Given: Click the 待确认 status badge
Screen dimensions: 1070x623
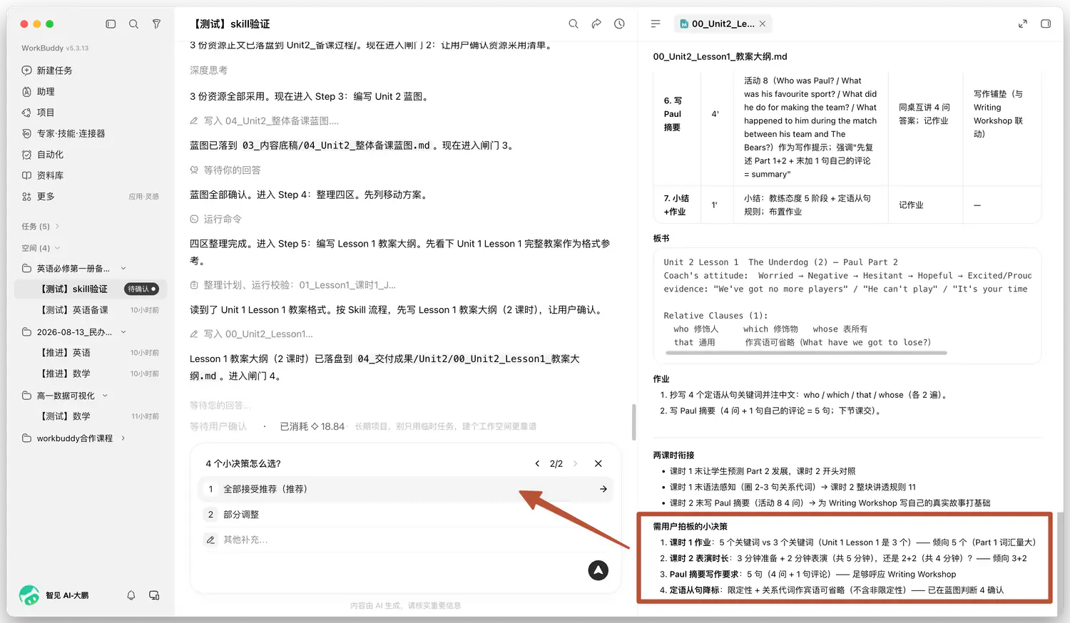Looking at the screenshot, I should pyautogui.click(x=141, y=289).
